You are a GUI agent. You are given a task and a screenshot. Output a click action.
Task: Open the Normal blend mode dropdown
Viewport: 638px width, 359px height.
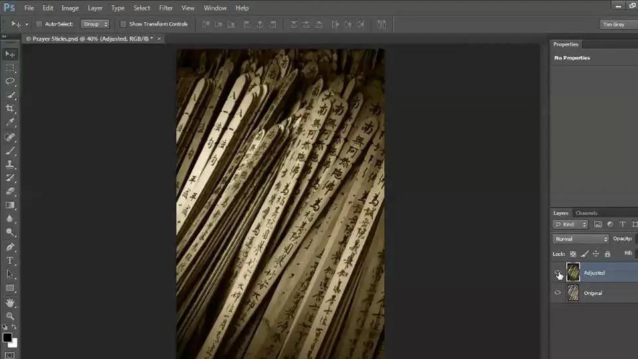581,239
